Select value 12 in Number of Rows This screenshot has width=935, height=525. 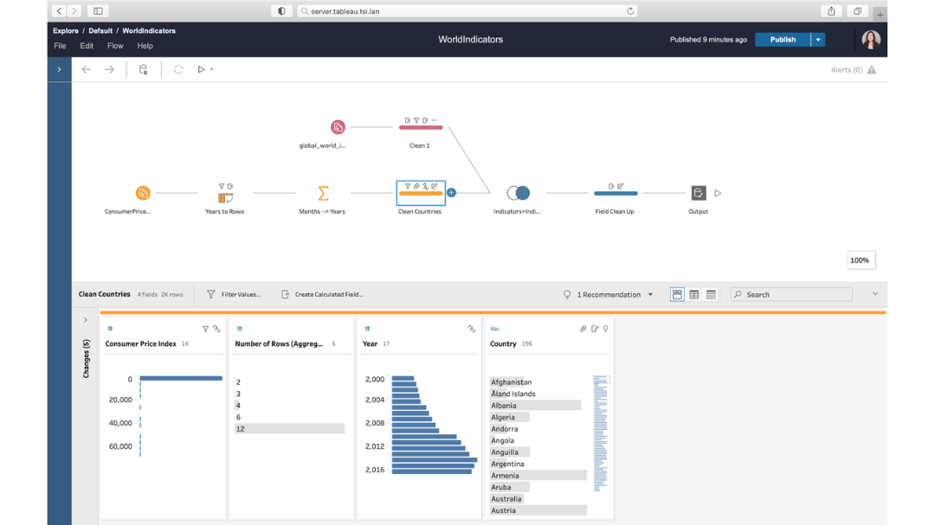289,428
